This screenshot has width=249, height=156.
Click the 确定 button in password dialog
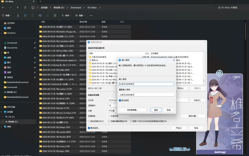(156, 110)
